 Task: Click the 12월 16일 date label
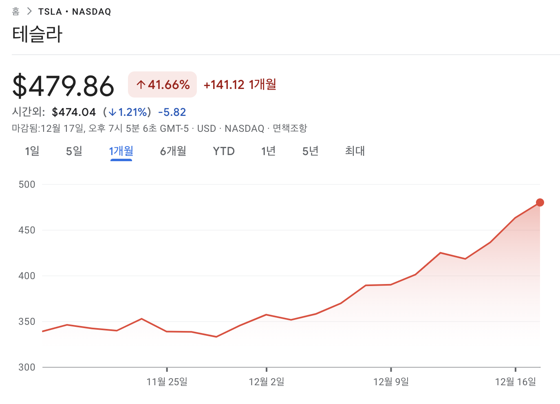516,382
